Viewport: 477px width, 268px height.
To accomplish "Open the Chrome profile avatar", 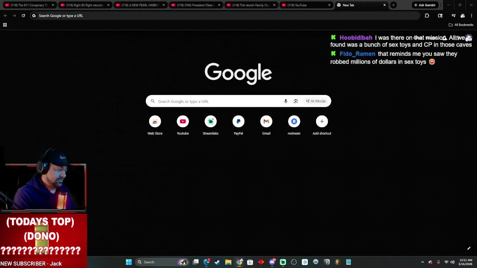I will pos(462,16).
